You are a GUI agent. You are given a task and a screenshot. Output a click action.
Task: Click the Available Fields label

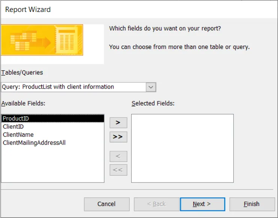coord(23,103)
